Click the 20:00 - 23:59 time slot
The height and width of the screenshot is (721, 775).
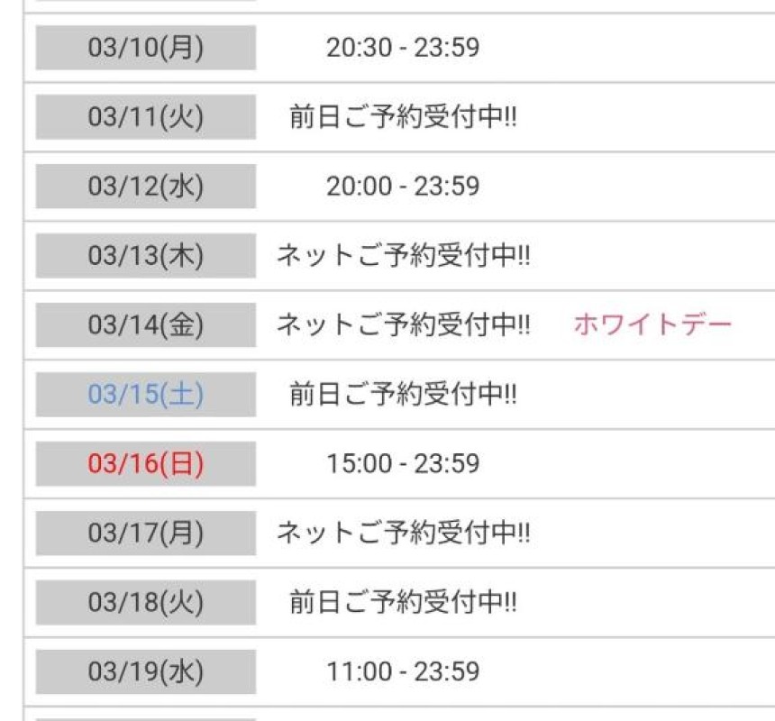tap(403, 187)
